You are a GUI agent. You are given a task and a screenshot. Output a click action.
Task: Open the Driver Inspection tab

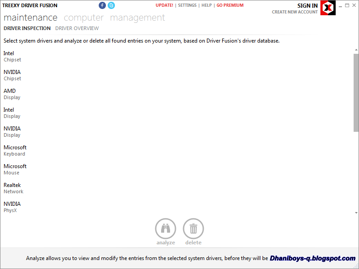tap(27, 28)
